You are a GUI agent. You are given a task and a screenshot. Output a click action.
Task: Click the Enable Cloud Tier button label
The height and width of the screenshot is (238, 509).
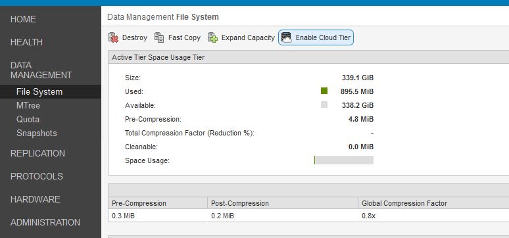[323, 37]
